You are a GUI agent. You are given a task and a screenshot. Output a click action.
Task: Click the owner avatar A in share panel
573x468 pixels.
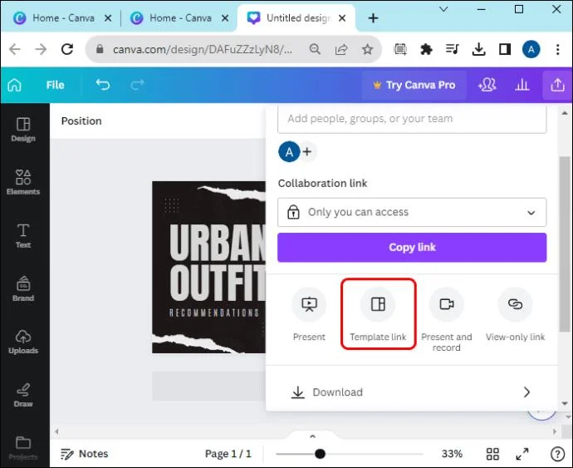pyautogui.click(x=289, y=151)
